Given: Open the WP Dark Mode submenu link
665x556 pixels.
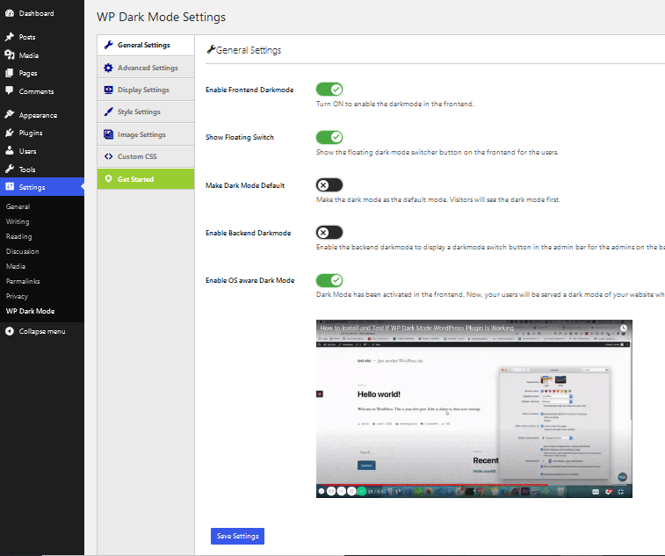Looking at the screenshot, I should pyautogui.click(x=30, y=311).
